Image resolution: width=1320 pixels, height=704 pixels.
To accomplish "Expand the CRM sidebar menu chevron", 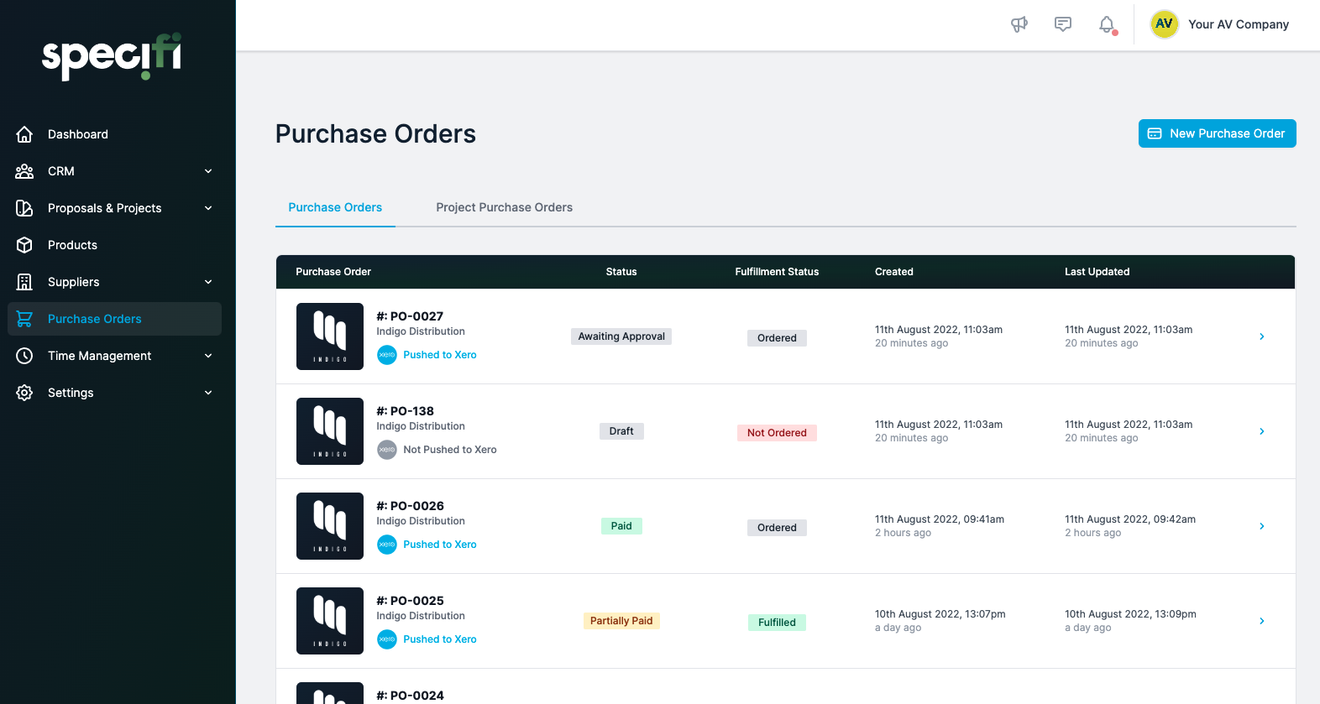I will [x=208, y=171].
